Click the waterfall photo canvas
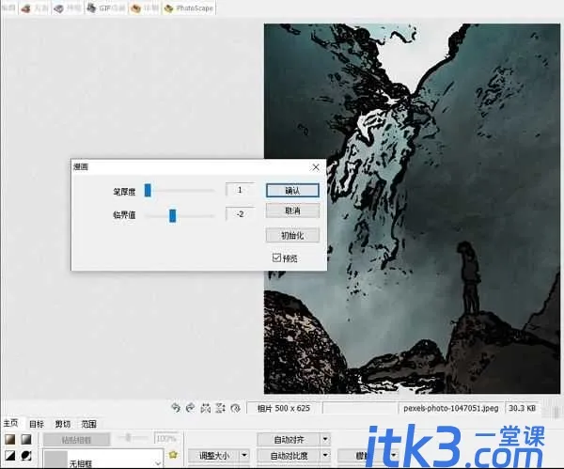The width and height of the screenshot is (564, 469). coord(412,209)
